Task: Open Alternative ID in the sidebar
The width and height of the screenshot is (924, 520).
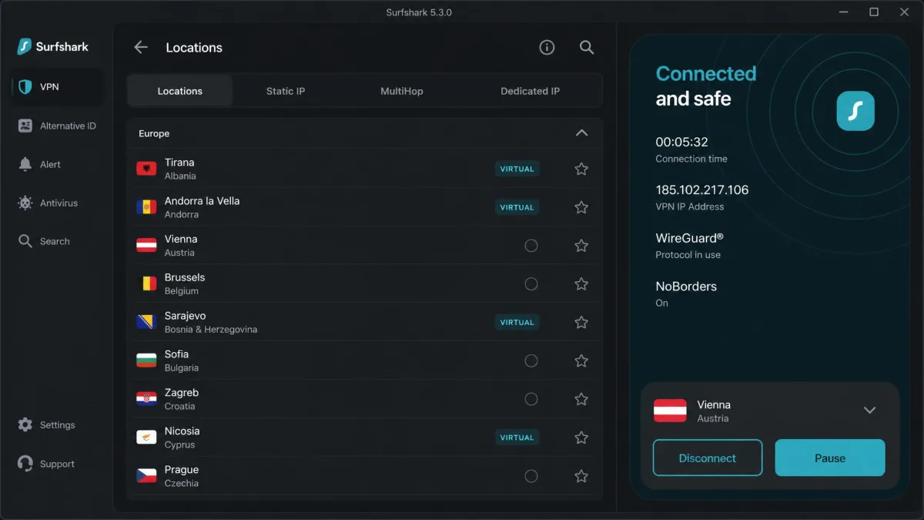Action: (58, 126)
